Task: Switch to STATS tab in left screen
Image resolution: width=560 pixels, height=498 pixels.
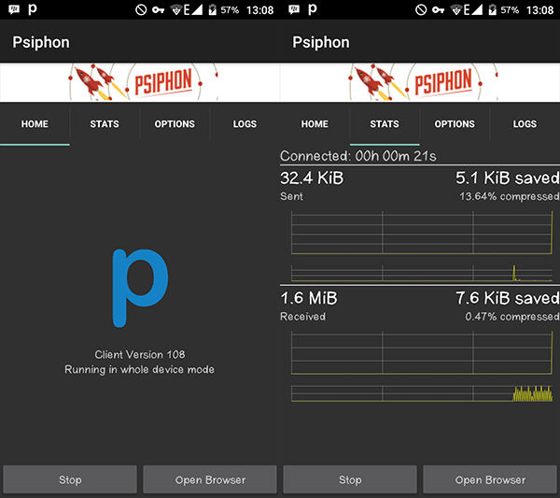Action: tap(105, 124)
